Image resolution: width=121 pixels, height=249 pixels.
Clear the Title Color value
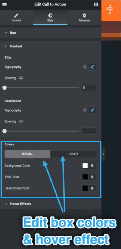click(92, 177)
